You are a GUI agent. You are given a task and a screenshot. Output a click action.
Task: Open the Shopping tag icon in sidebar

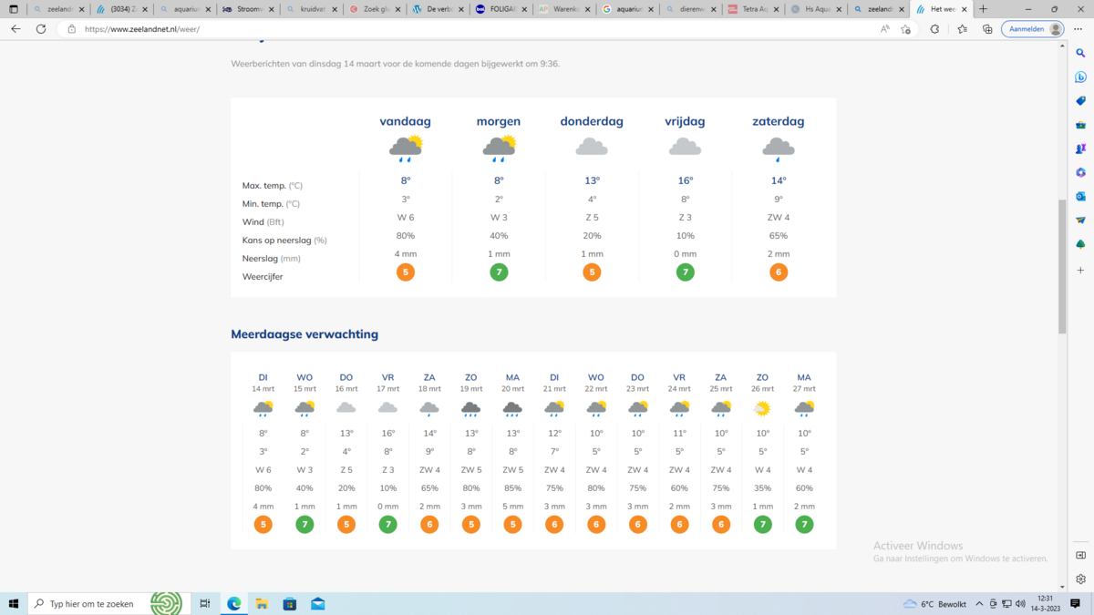[x=1080, y=101]
